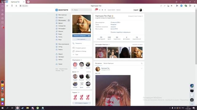Open mutual friend Алина avatar
Image resolution: width=197 pixels, height=110 pixels.
(75, 64)
